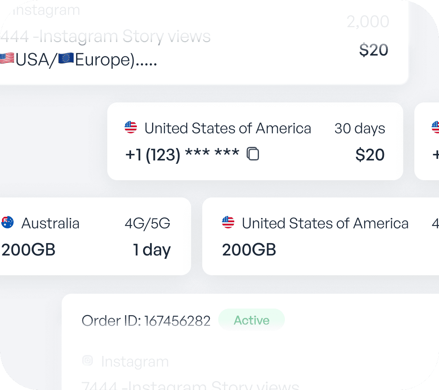Click the Instagram logo icon
Image resolution: width=439 pixels, height=390 pixels.
88,361
